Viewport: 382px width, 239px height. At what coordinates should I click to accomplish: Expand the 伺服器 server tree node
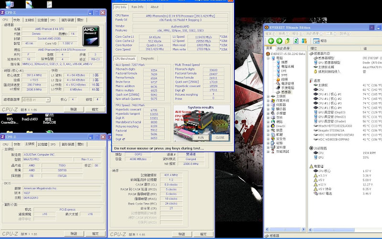pyautogui.click(x=268, y=105)
